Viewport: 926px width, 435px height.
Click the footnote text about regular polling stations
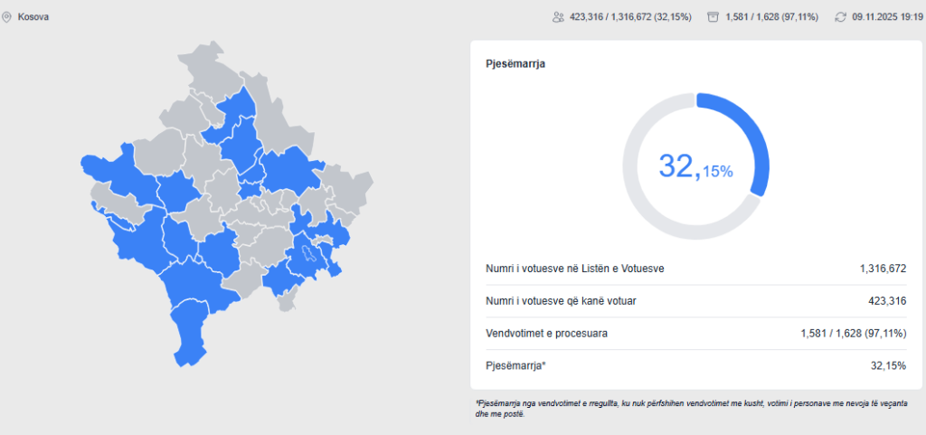(692, 408)
